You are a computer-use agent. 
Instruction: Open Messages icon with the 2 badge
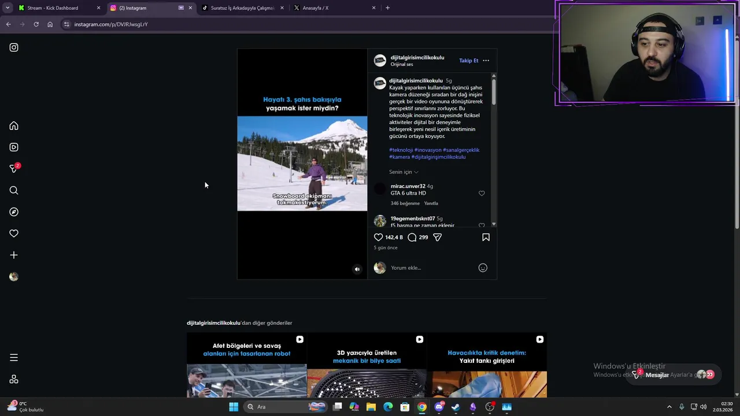pyautogui.click(x=14, y=169)
